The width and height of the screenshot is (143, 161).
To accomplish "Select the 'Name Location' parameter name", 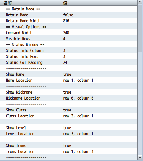I will (x=19, y=80).
